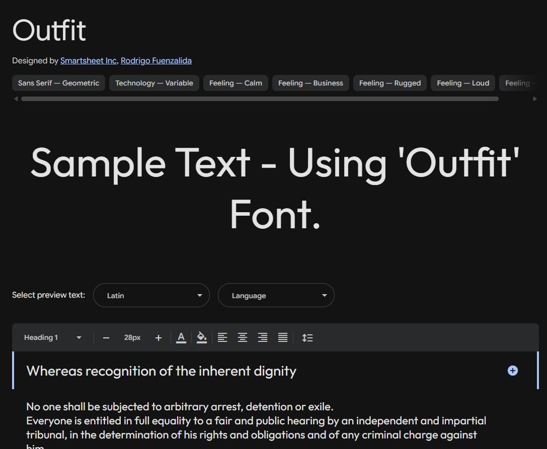Viewport: 547px width, 449px height.
Task: Open the Rodrigo Fuenzalida designer link
Action: click(x=156, y=61)
